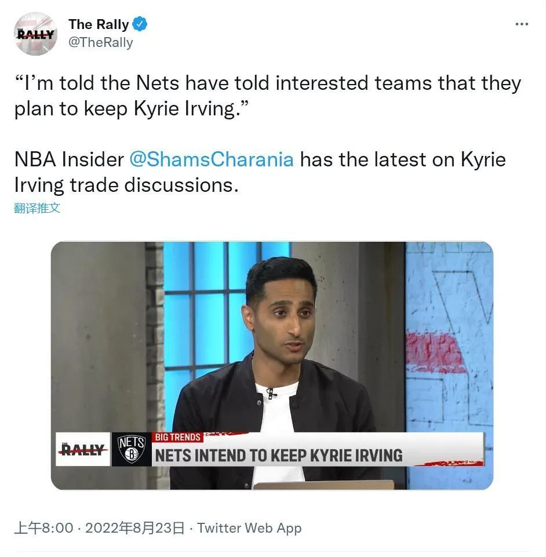Click the BIG TRENDS red label
Screen dimensions: 546x557
click(x=178, y=437)
